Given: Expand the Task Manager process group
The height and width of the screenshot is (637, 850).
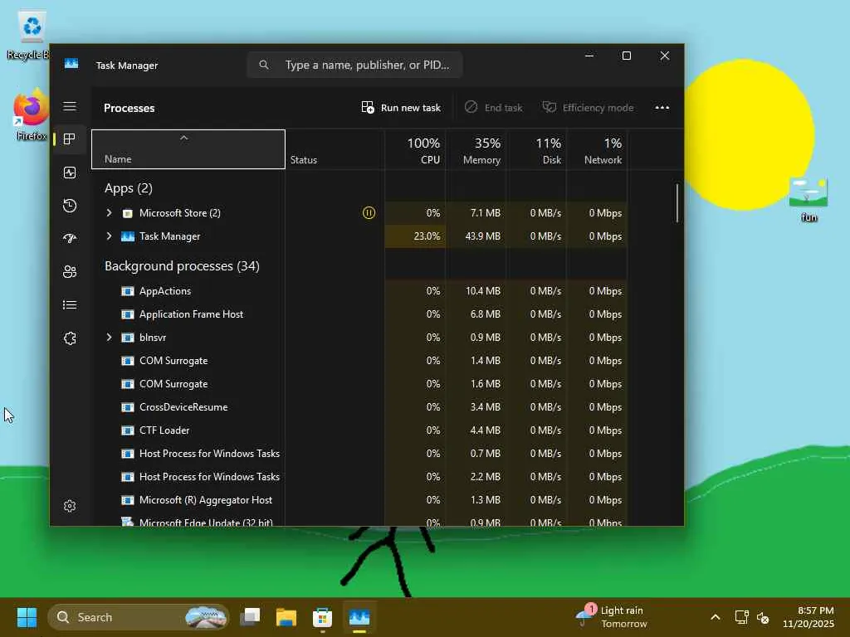Looking at the screenshot, I should (x=109, y=236).
